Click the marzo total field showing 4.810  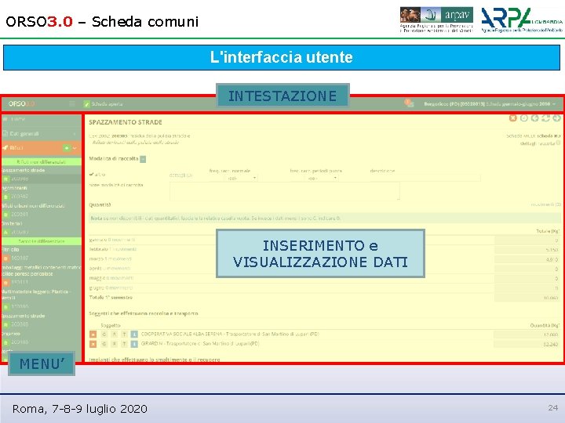527,259
